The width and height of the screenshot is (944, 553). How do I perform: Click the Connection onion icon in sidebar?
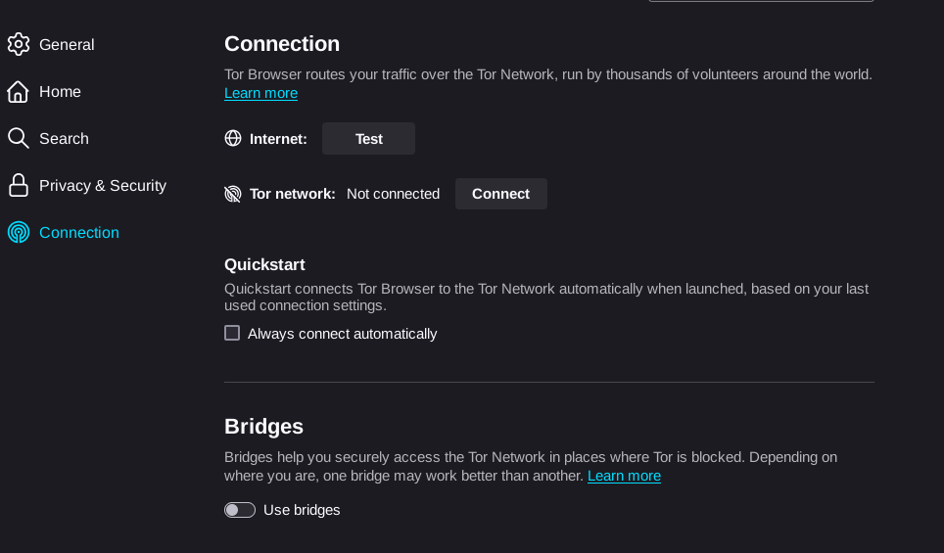tap(18, 232)
